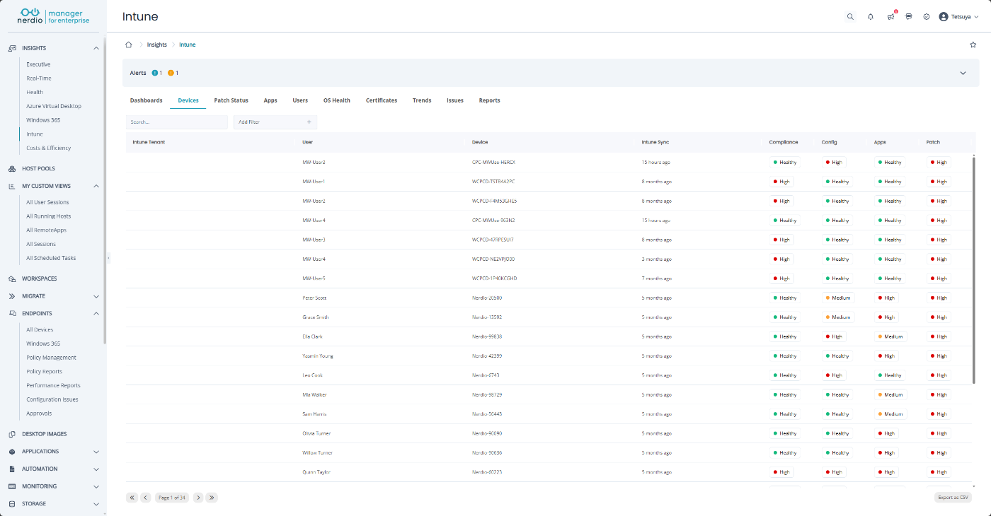Open the search magnifier in the header

pyautogui.click(x=850, y=16)
